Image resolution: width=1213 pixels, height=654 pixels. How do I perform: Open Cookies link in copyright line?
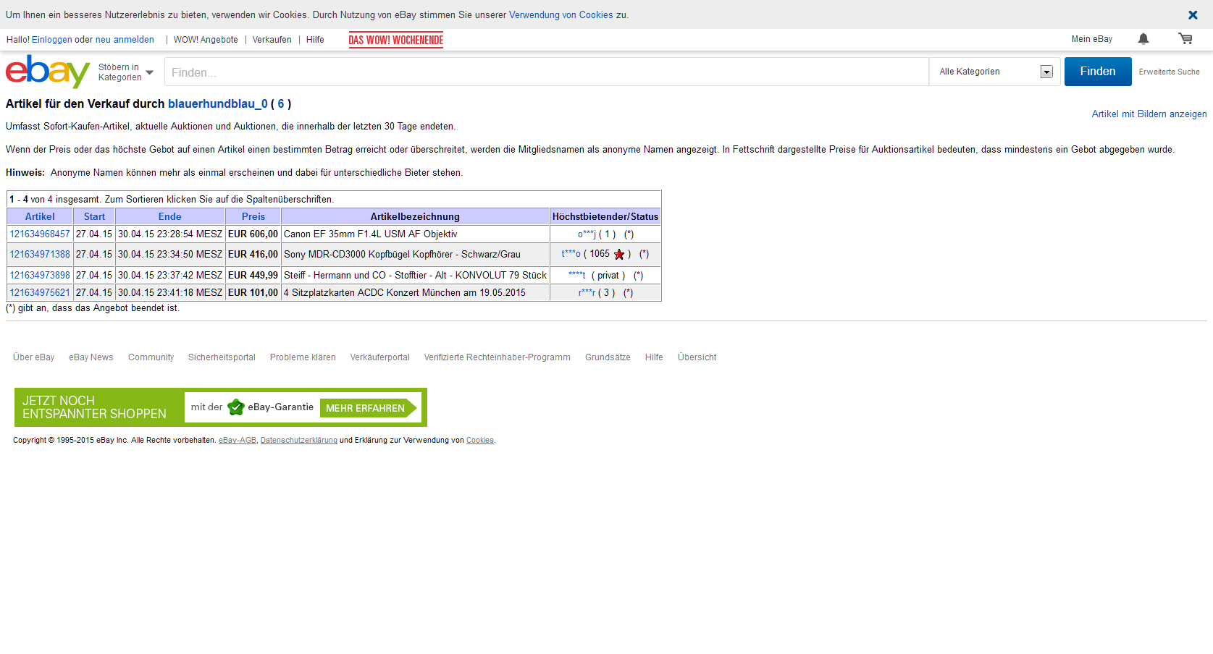[x=480, y=441]
